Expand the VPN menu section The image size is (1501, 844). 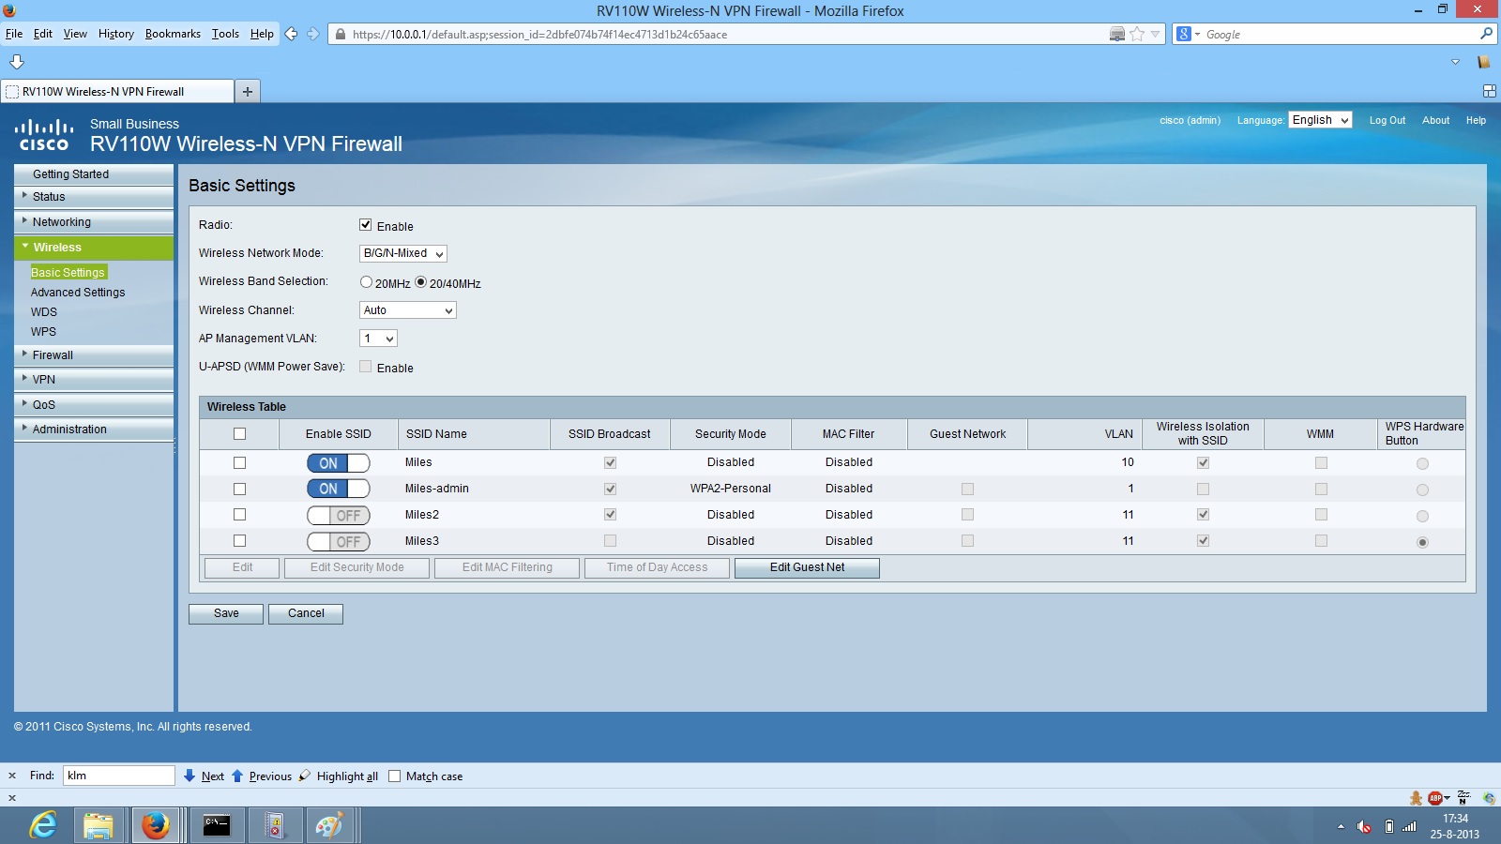click(x=94, y=380)
